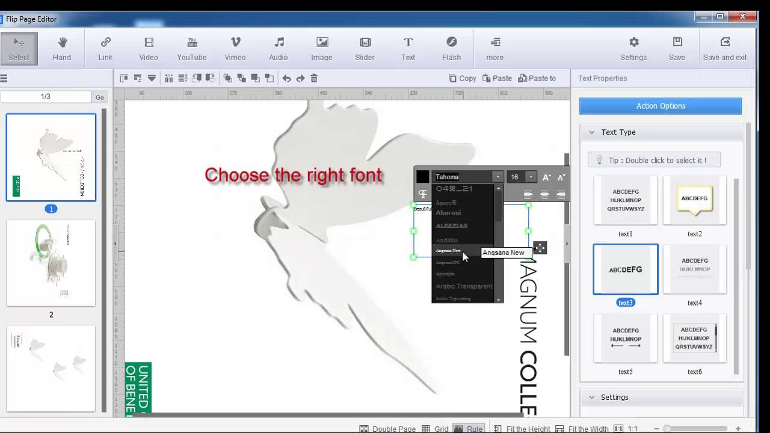Screen dimensions: 770x433
Task: Click Paste to in toolbar
Action: (x=537, y=78)
